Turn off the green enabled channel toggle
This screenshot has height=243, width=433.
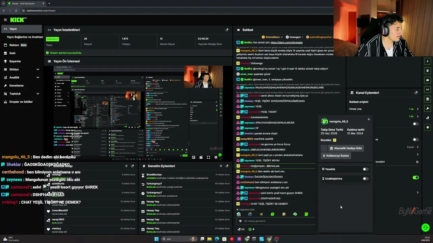(416, 178)
